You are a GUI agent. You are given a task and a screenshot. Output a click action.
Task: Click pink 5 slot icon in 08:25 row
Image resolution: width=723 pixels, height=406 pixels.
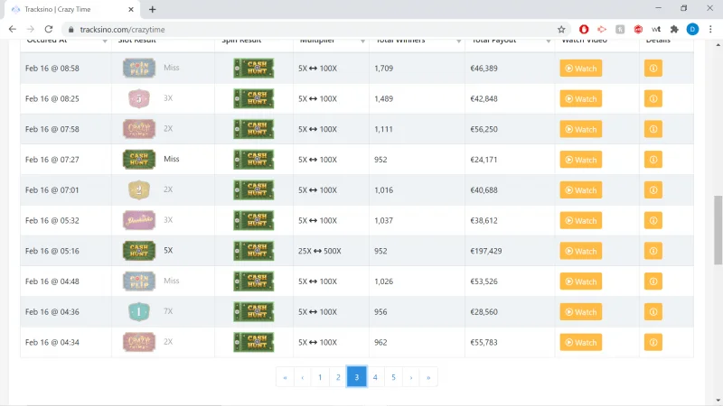[x=139, y=98]
